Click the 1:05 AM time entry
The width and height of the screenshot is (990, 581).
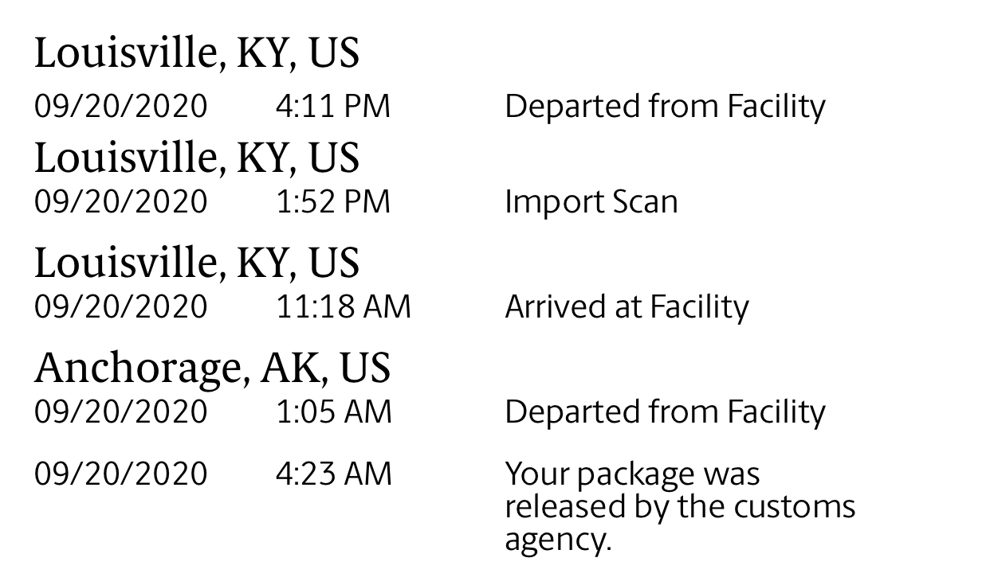334,412
